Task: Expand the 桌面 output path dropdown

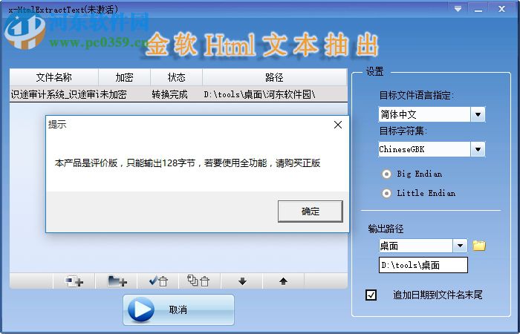Action: (460, 246)
